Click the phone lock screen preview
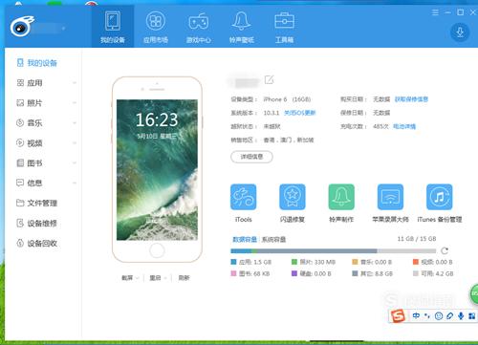This screenshot has width=478, height=345. 157,170
